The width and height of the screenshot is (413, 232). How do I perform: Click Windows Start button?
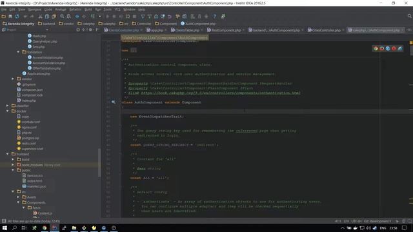[x=5, y=227]
